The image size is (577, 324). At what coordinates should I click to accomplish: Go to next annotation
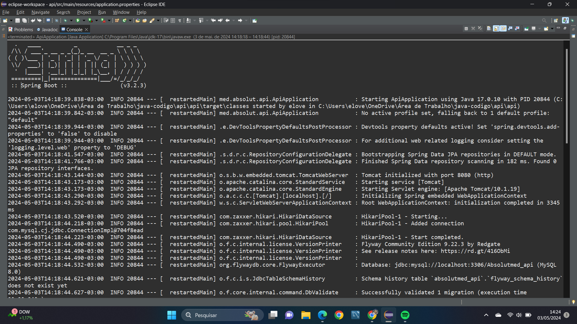188,20
